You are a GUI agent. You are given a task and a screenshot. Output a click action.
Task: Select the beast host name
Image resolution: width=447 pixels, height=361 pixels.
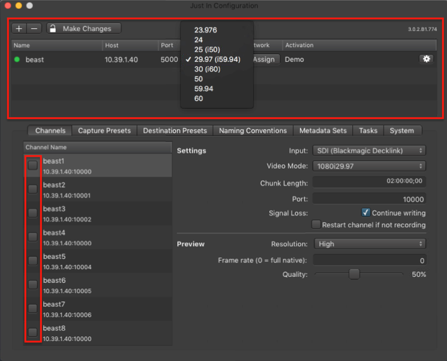[x=34, y=59]
